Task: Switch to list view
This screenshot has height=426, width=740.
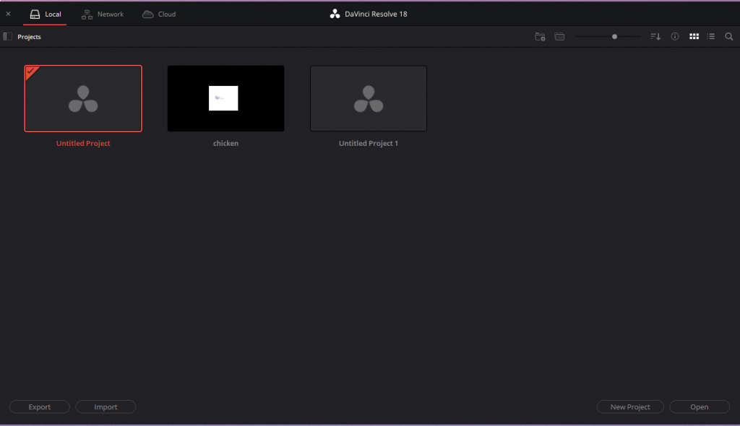Action: point(711,36)
